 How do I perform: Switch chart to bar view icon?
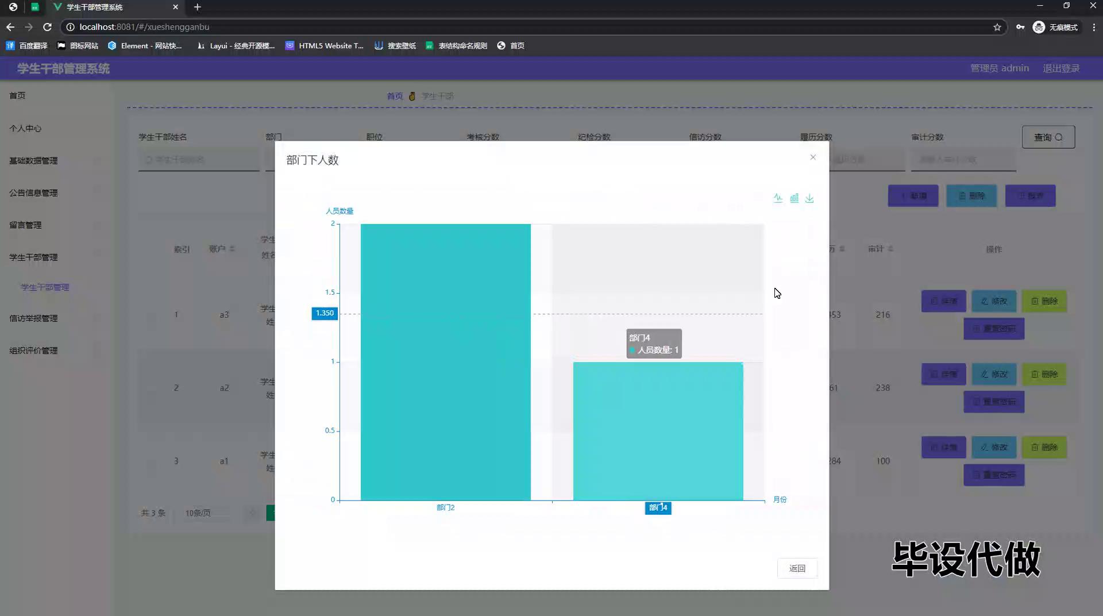(794, 198)
